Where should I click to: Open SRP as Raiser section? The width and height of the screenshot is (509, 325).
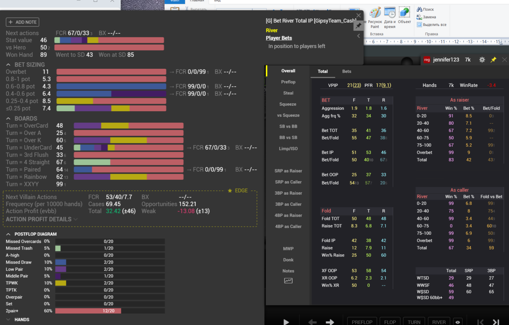point(288,171)
